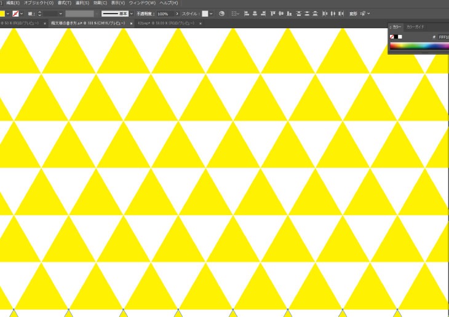Open the スタイル graphic style dropdown
Screen dimensions: 449x317
[211, 14]
